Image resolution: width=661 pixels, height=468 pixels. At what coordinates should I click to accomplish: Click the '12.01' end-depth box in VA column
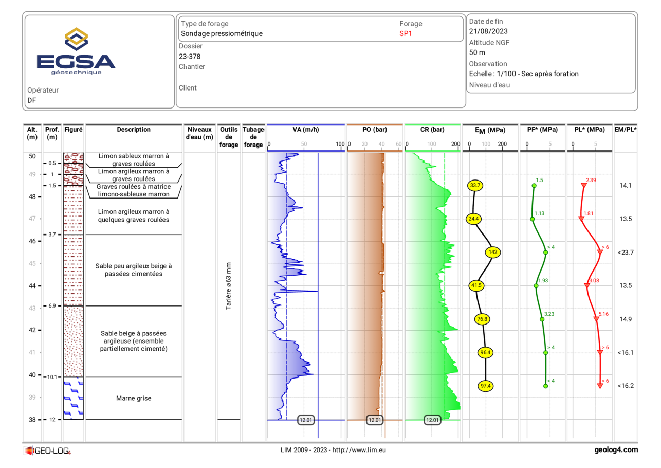pyautogui.click(x=306, y=420)
